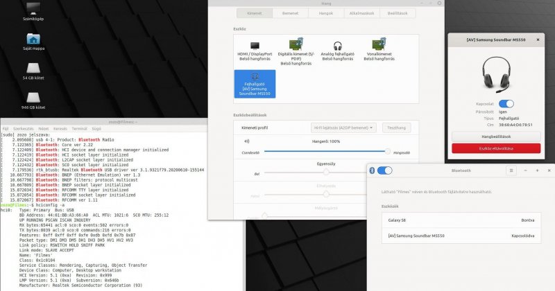Click the 'Típus Fejhallgató' value in Soundbar dialog
555x291 pixels.
pyautogui.click(x=509, y=118)
